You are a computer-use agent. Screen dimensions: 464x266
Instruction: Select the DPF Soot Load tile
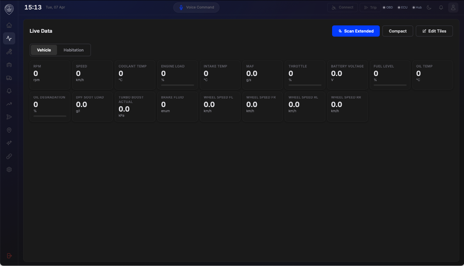(x=92, y=107)
